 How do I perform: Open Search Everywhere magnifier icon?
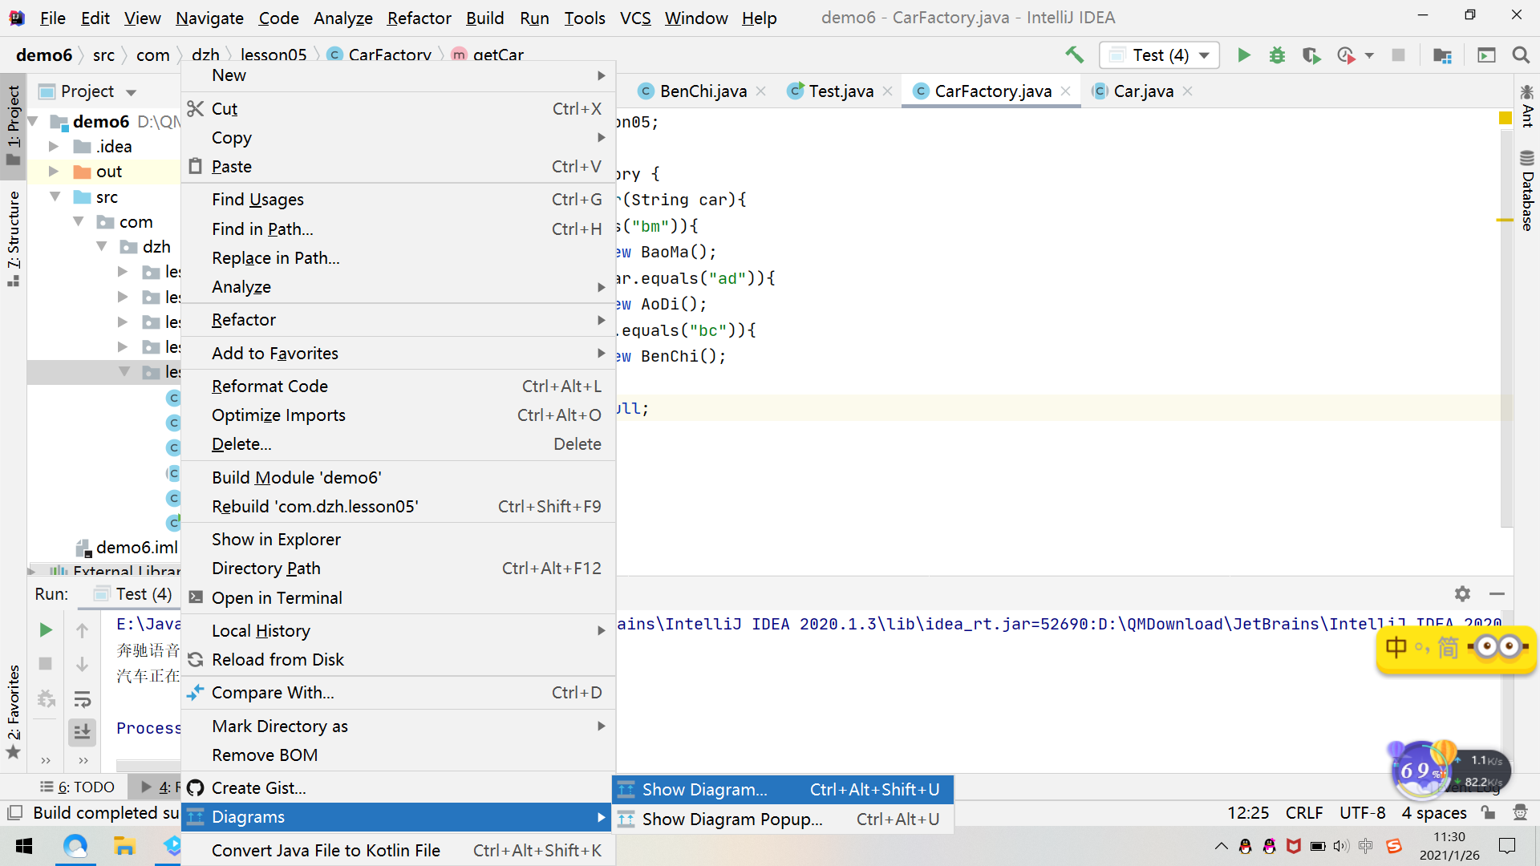click(1520, 55)
